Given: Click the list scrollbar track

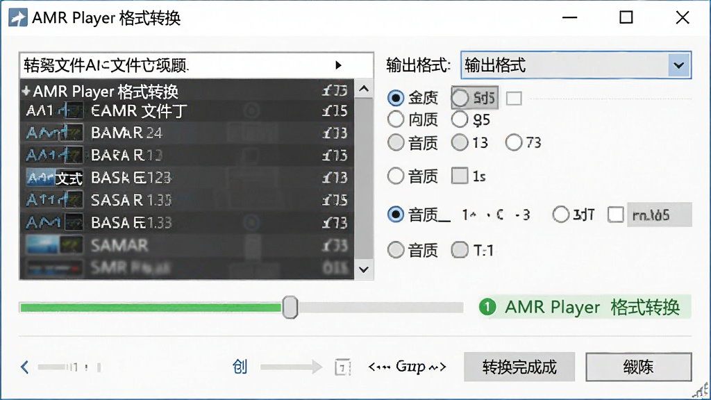Looking at the screenshot, I should pos(364,179).
